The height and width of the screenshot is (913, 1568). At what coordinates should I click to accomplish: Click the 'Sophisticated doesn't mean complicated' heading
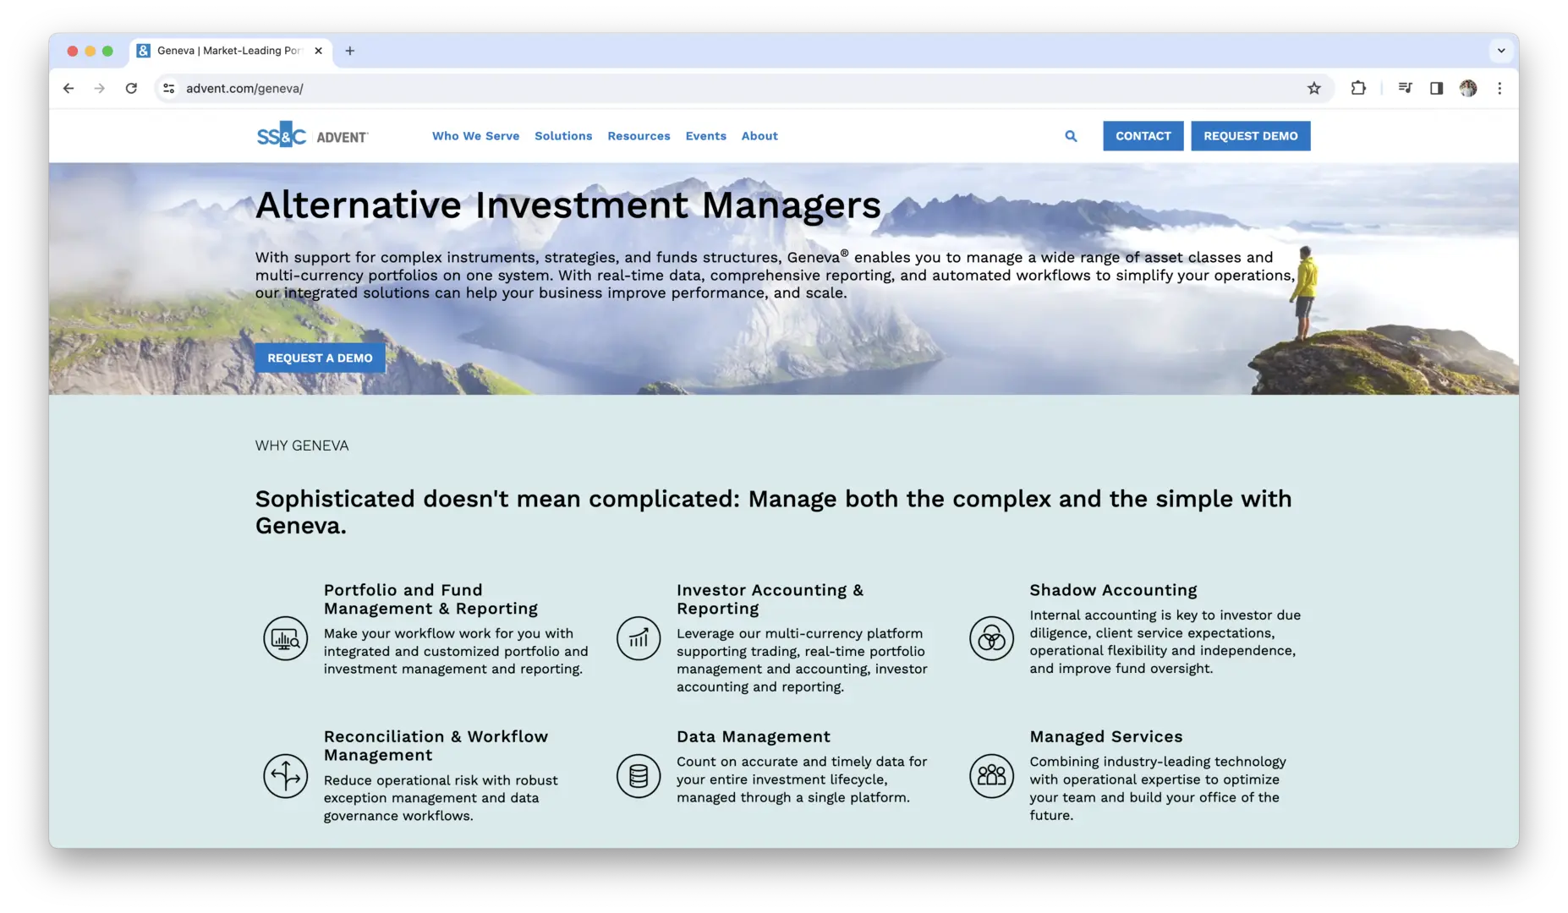click(x=773, y=511)
